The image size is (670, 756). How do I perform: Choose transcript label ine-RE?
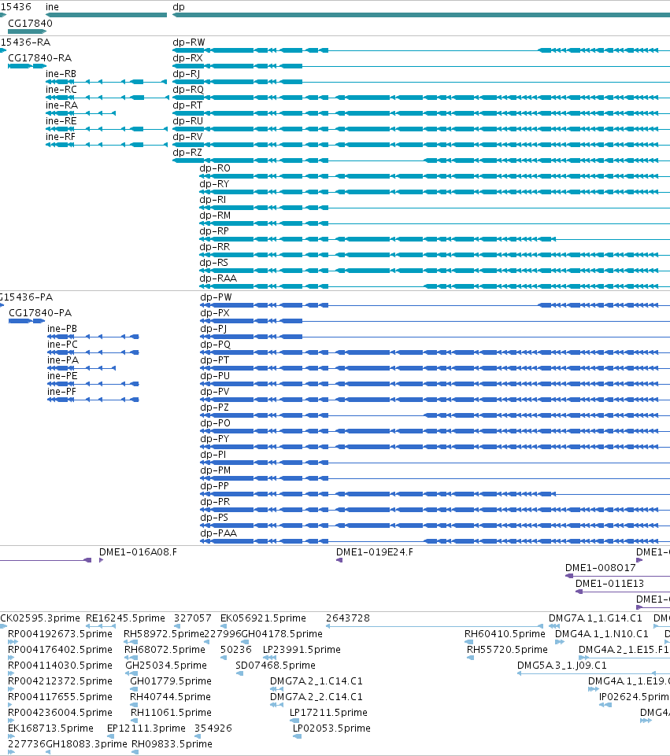tap(61, 121)
